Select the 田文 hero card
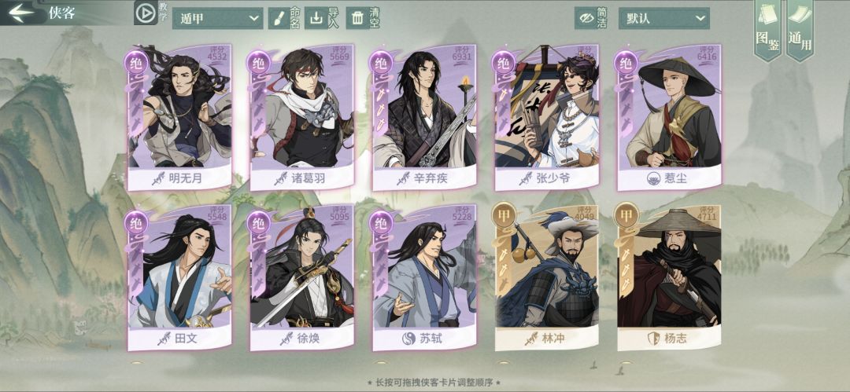This screenshot has width=850, height=392. click(x=180, y=278)
